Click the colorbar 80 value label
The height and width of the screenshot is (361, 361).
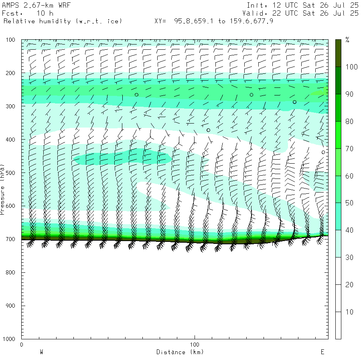tap(349, 122)
